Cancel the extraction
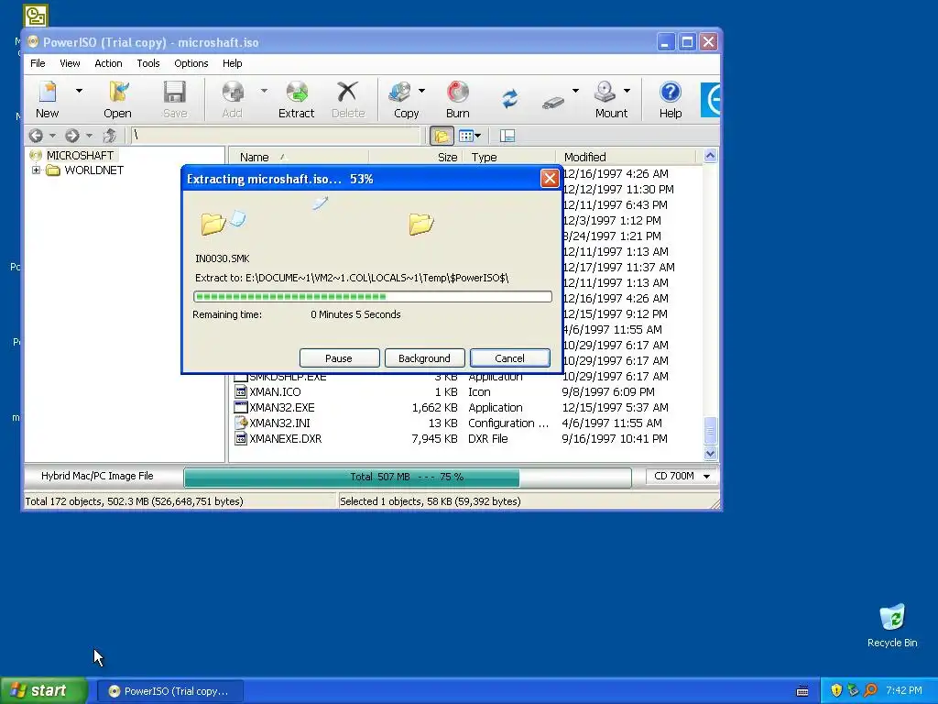 pyautogui.click(x=509, y=358)
